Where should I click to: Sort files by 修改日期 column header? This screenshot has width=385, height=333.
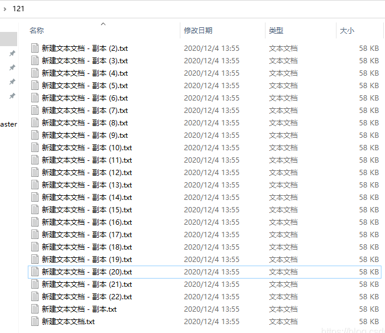pos(198,30)
